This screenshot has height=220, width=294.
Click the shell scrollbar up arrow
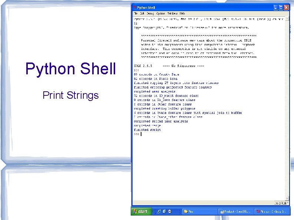coord(287,19)
